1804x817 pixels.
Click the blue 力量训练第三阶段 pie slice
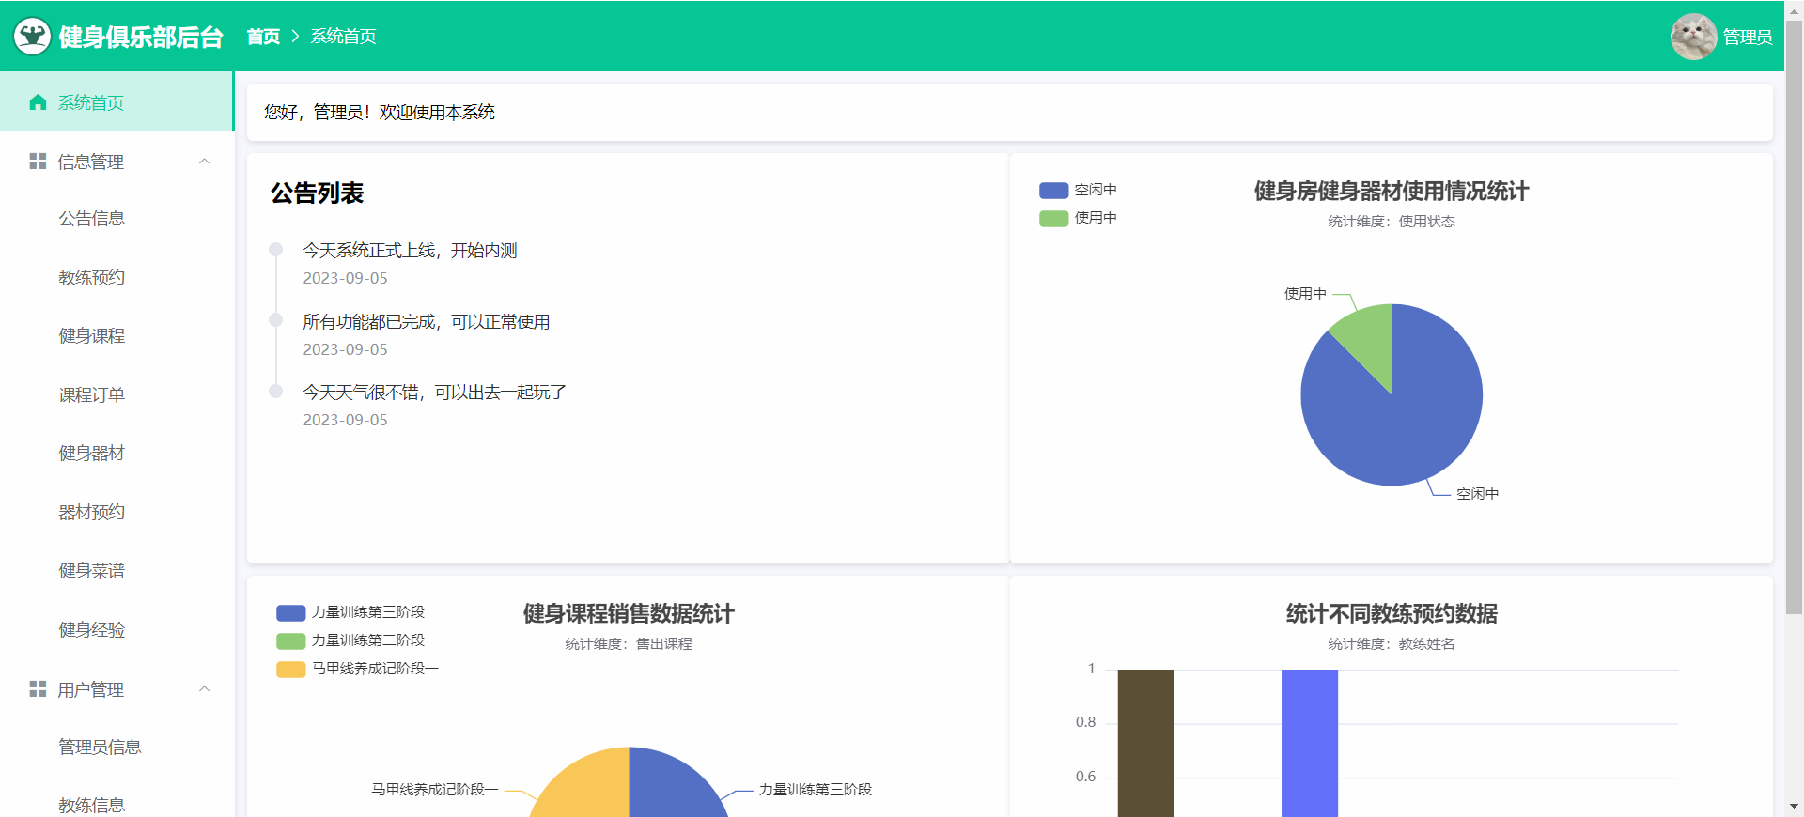pos(672,784)
